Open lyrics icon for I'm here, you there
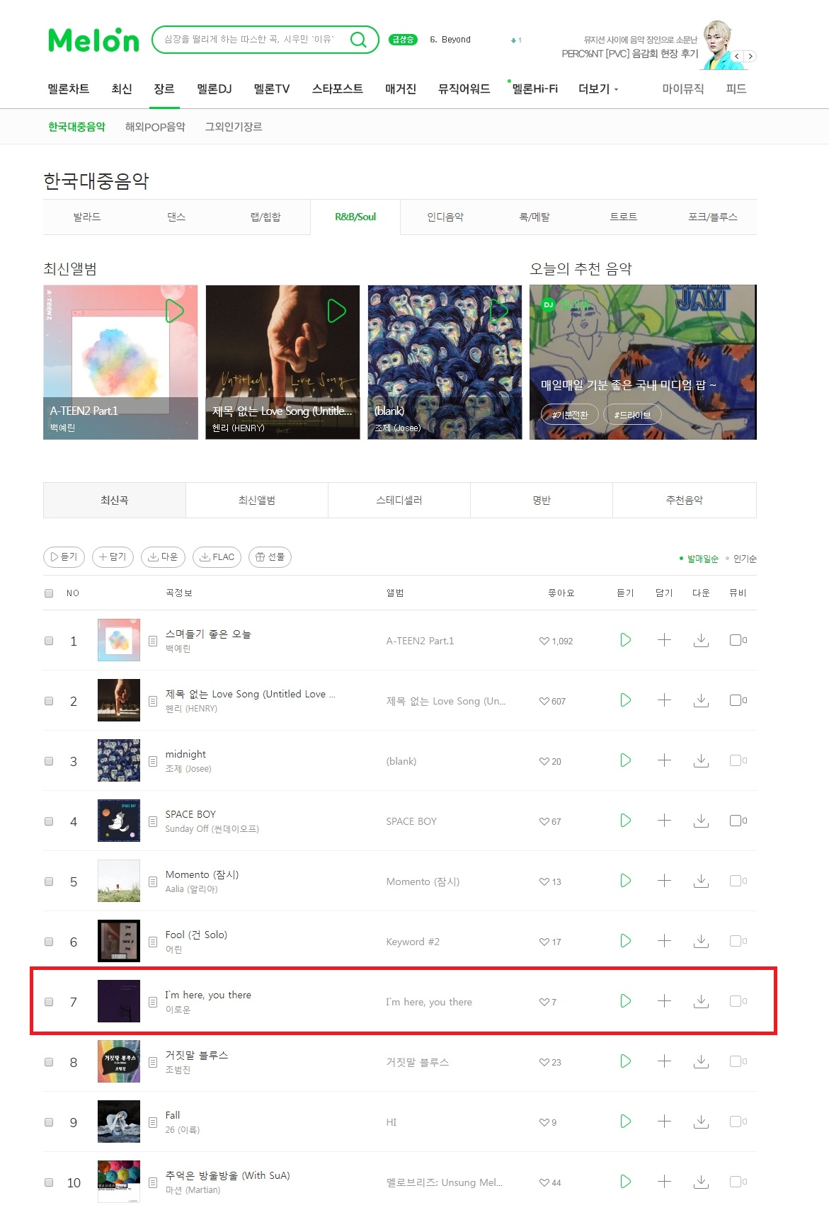The width and height of the screenshot is (829, 1210). (x=153, y=1002)
